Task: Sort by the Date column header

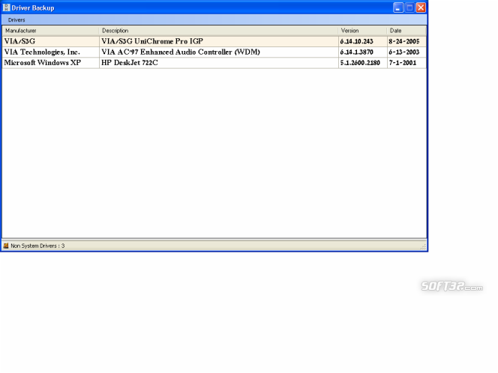Action: [406, 31]
